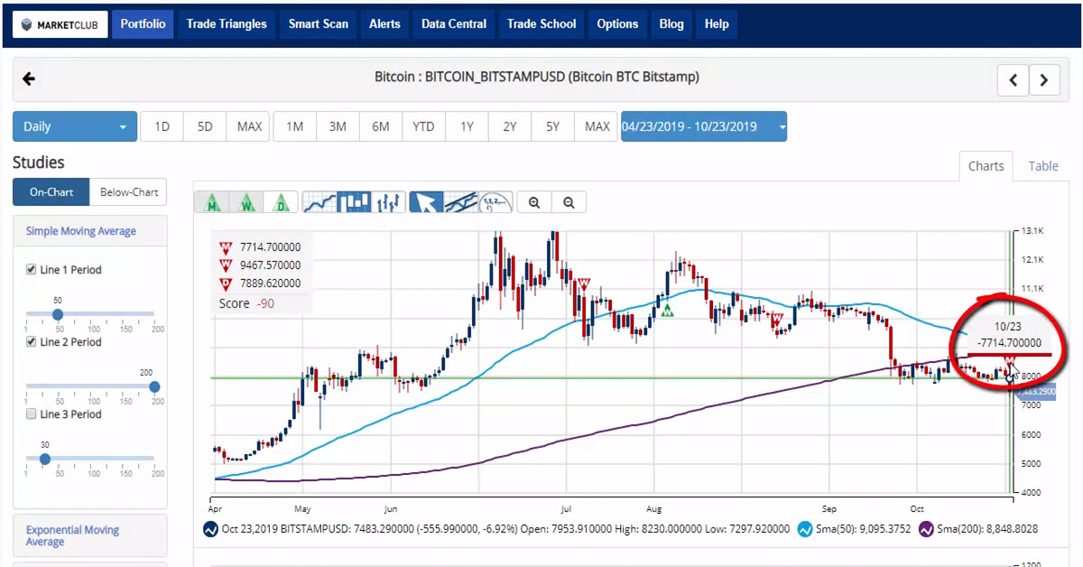Screen dimensions: 1083x567
Task: Switch to candlestick chart type icon
Action: 354,202
